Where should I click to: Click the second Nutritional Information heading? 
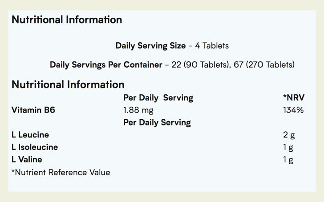click(x=68, y=85)
